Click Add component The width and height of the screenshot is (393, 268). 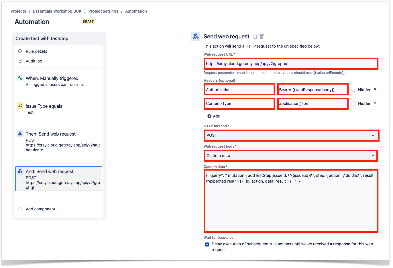coord(40,209)
